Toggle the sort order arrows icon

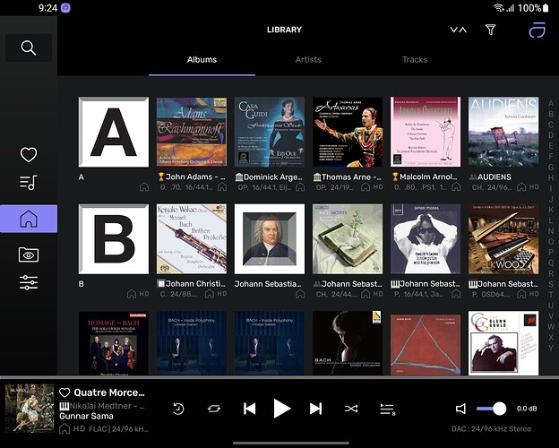[458, 30]
